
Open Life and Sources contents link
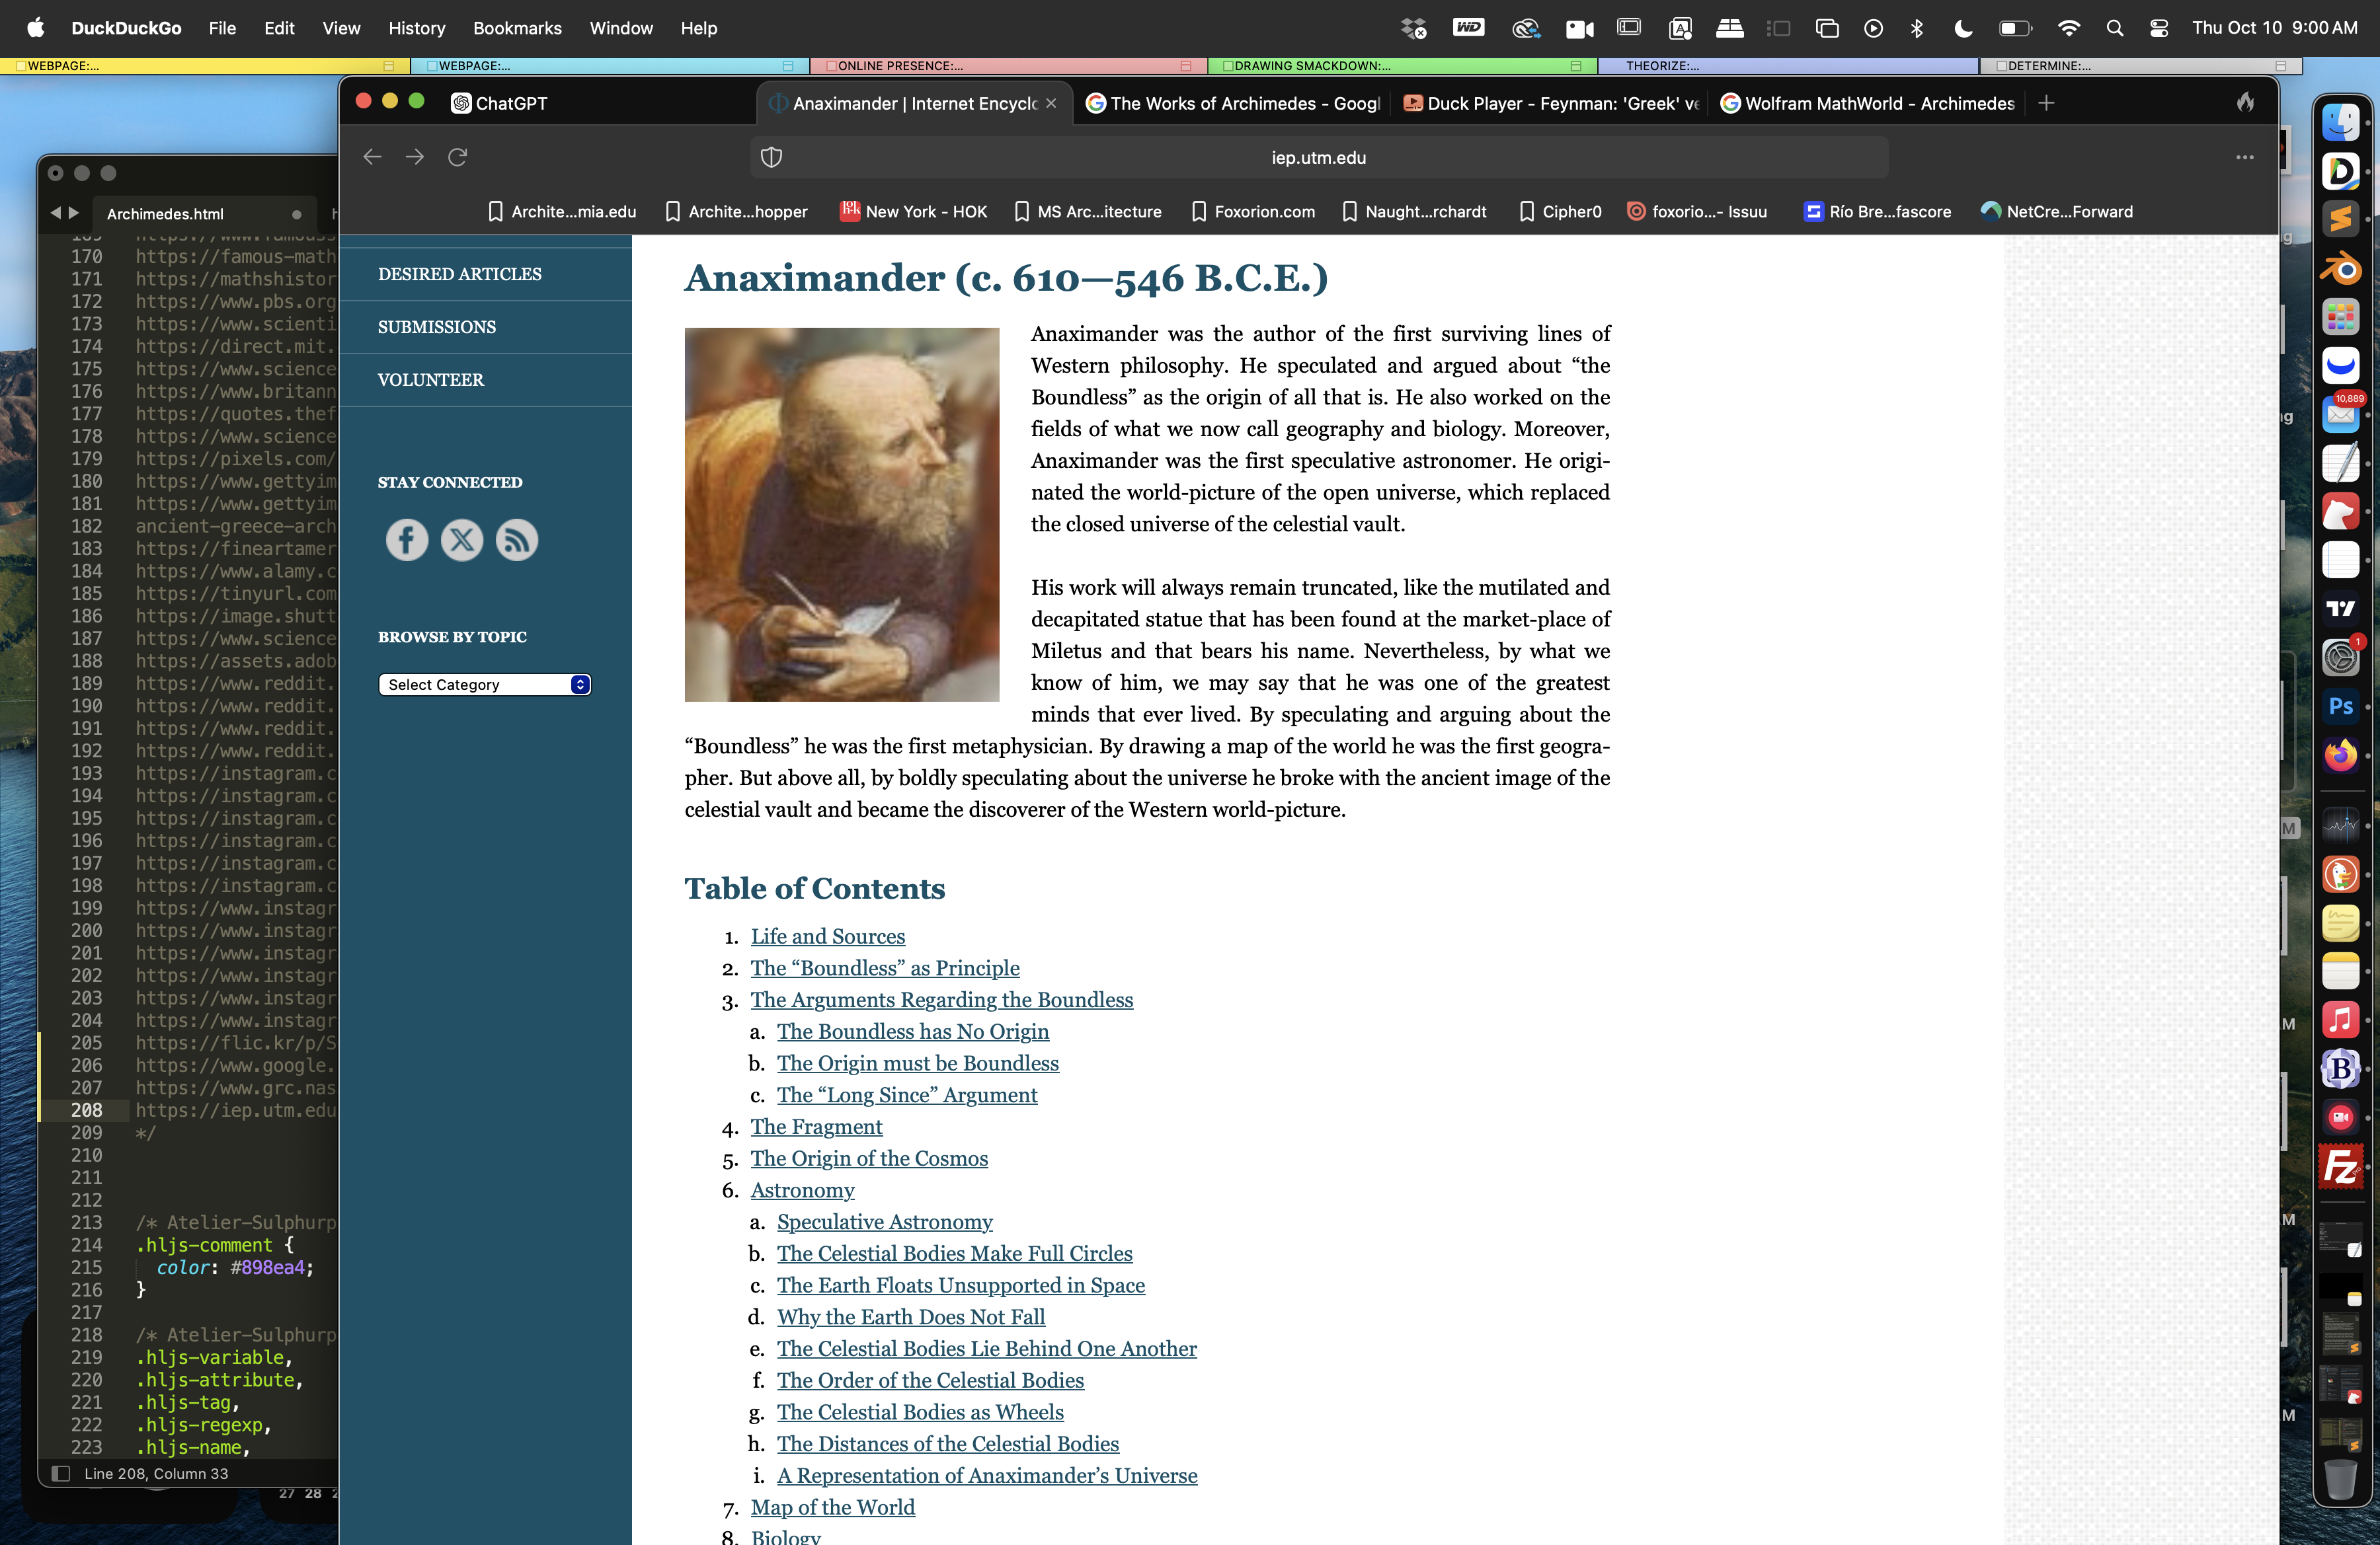[828, 936]
